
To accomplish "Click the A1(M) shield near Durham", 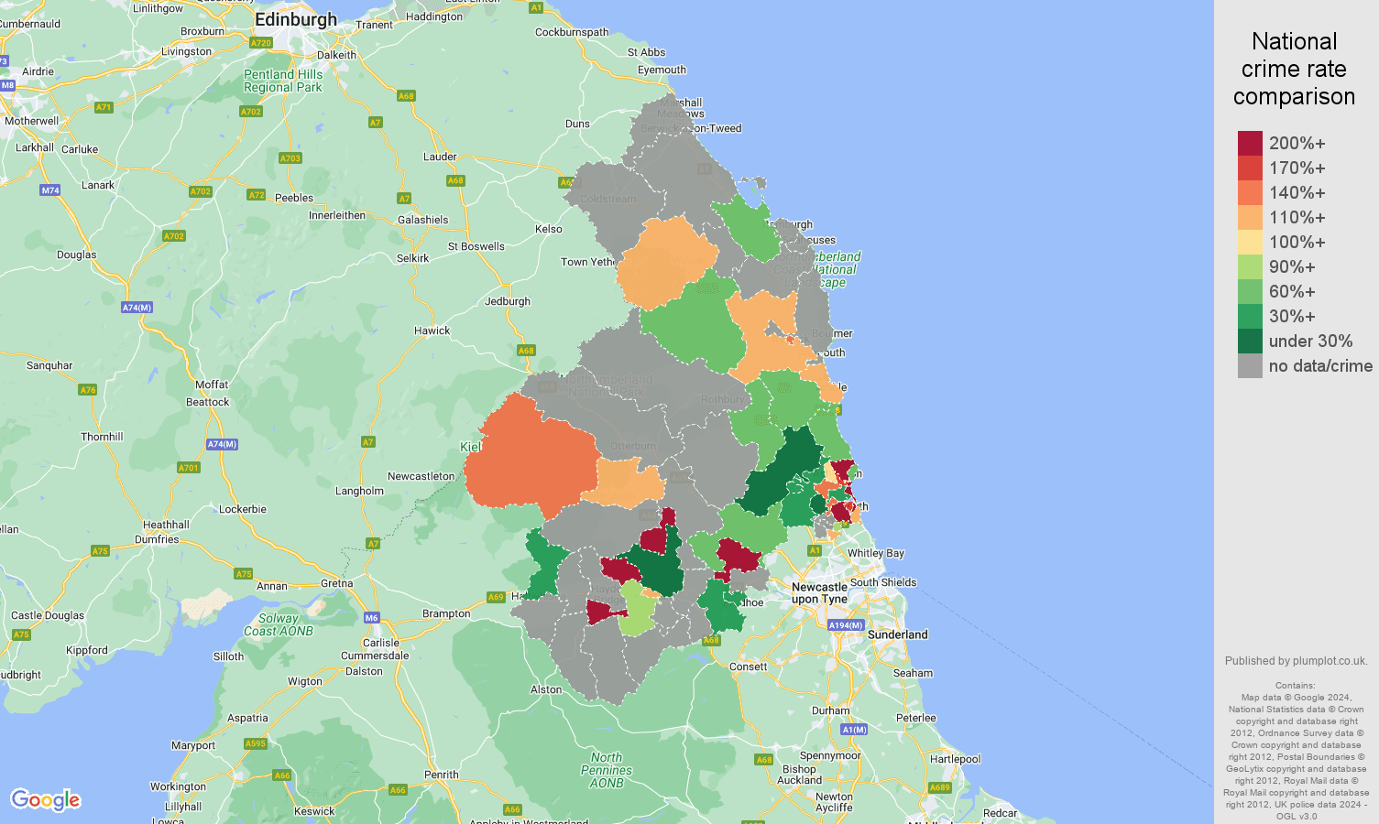I will [854, 730].
